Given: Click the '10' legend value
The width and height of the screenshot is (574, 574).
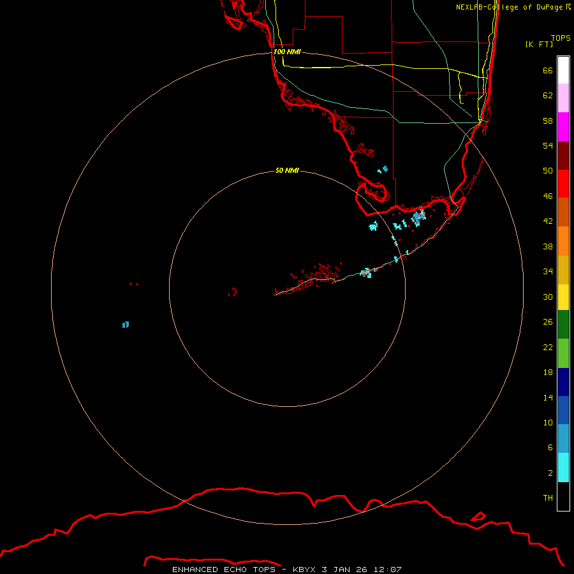Looking at the screenshot, I should pyautogui.click(x=548, y=423).
